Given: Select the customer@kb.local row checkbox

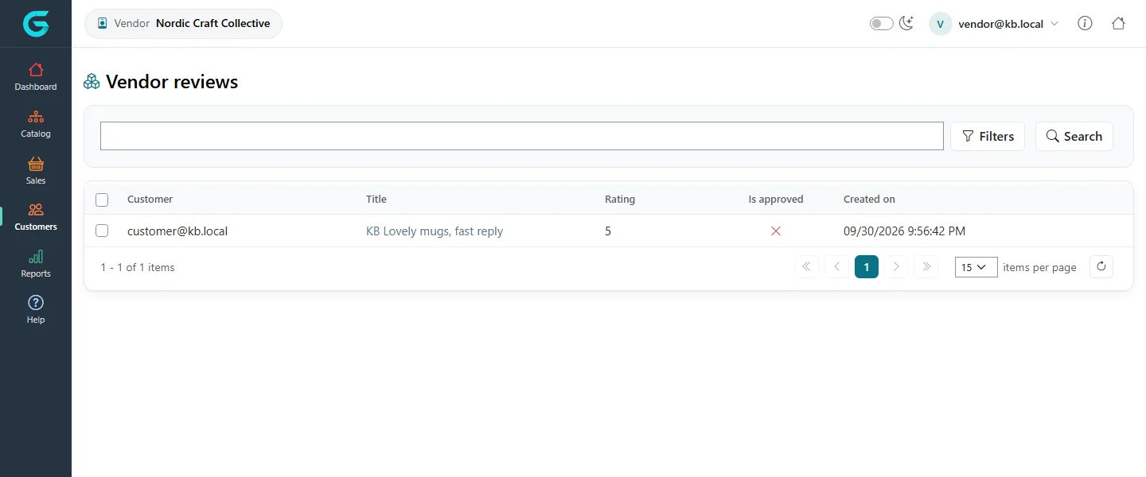Looking at the screenshot, I should point(102,231).
